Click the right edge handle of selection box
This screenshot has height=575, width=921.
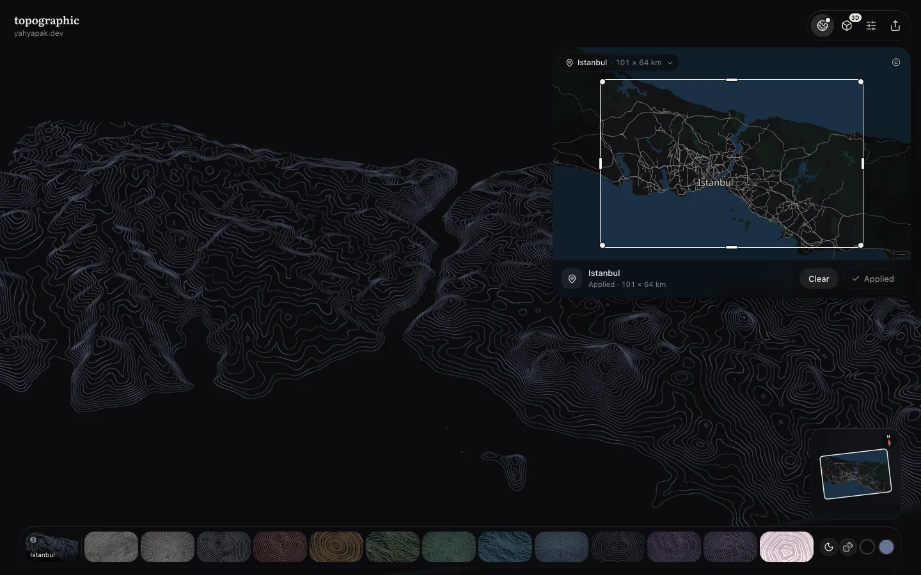[x=863, y=164]
